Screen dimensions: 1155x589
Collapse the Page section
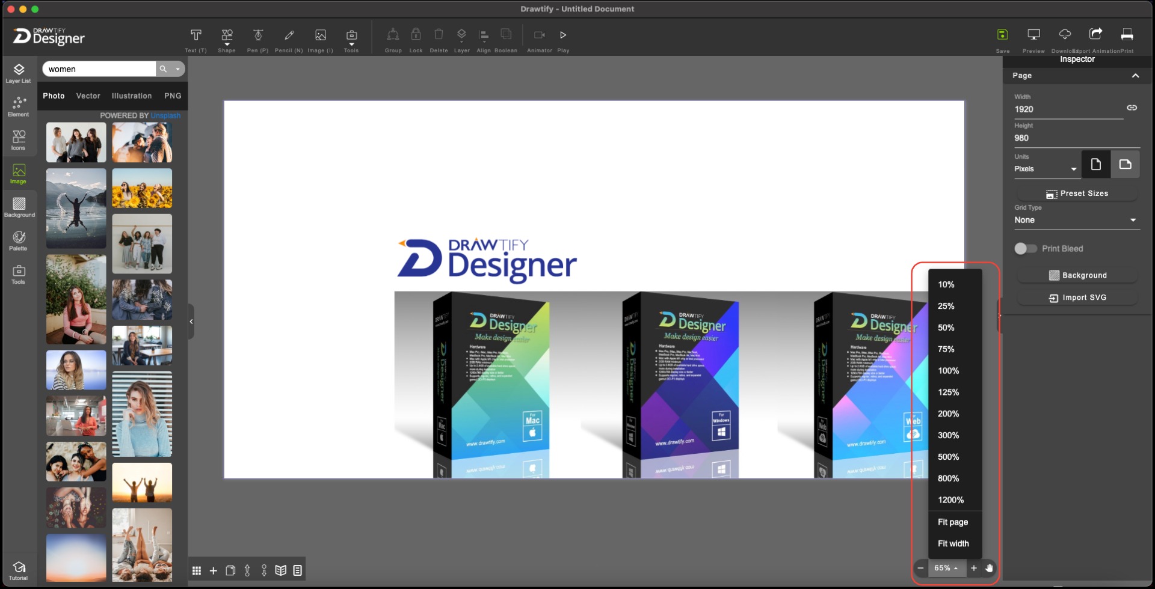(1135, 76)
